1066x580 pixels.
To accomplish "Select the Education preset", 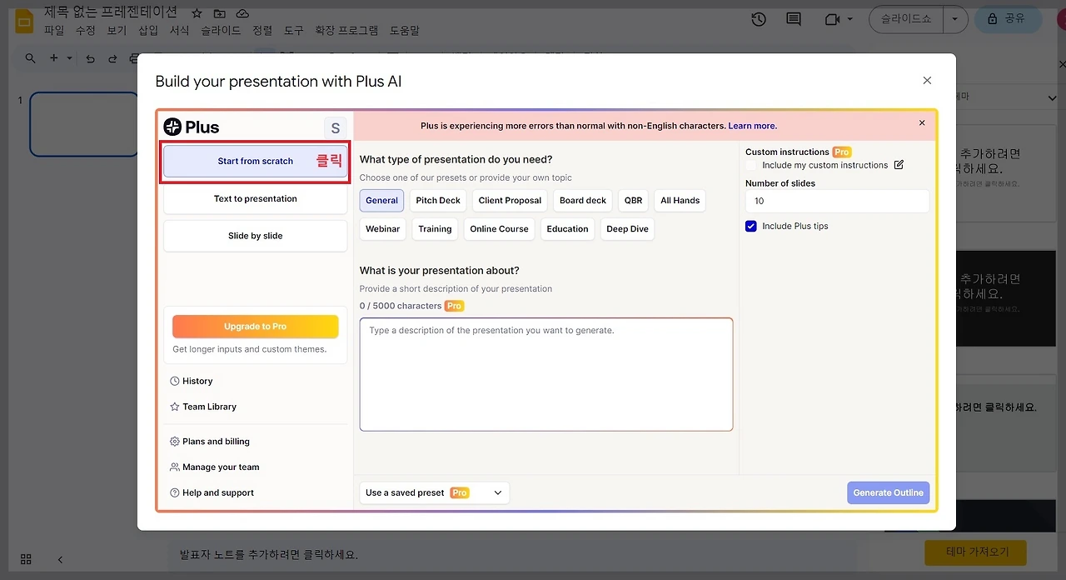I will [568, 229].
